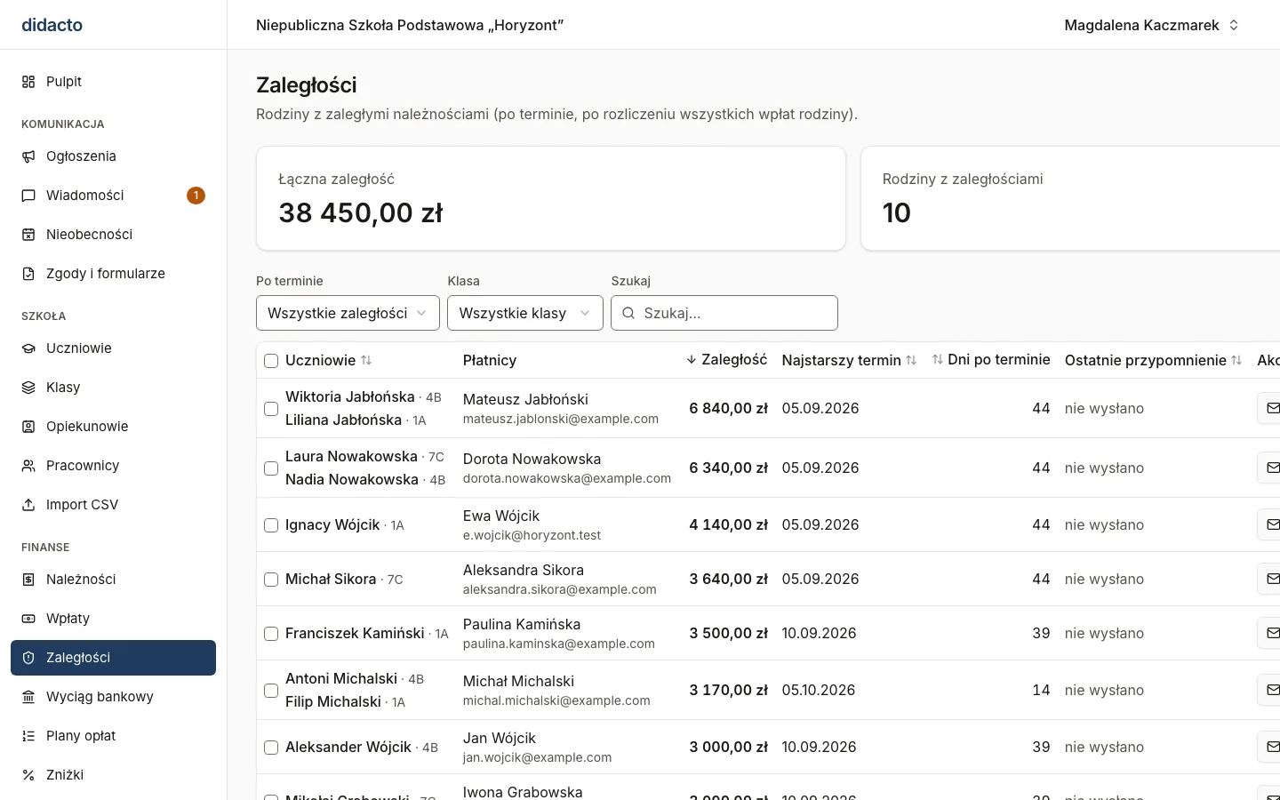Sort by Ostatnie przypomnienie column header

(1153, 360)
